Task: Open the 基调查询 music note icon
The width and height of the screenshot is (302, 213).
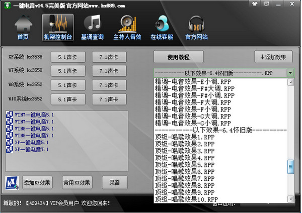Action: coord(93,28)
